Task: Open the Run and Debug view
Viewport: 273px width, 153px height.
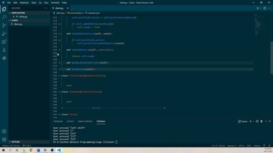Action: (x=4, y=34)
